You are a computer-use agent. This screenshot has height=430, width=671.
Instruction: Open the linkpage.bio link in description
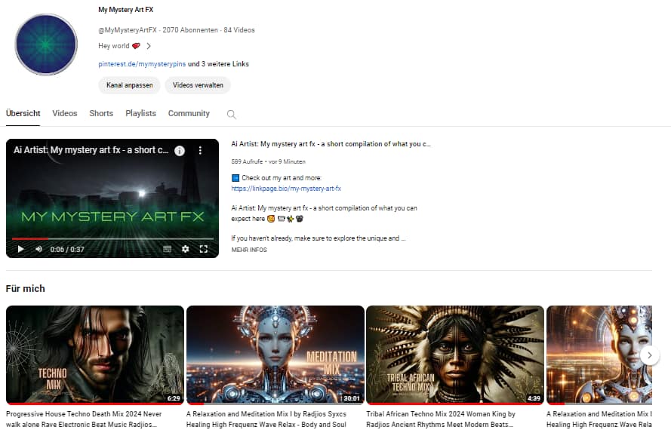click(286, 189)
